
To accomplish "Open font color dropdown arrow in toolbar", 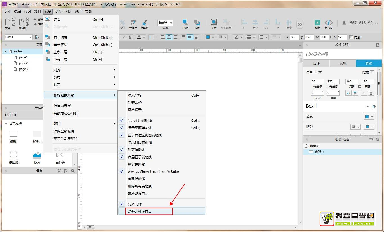I will pyautogui.click(x=144, y=37).
